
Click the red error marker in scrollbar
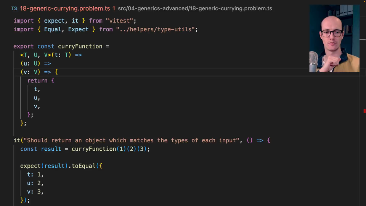pos(364,111)
